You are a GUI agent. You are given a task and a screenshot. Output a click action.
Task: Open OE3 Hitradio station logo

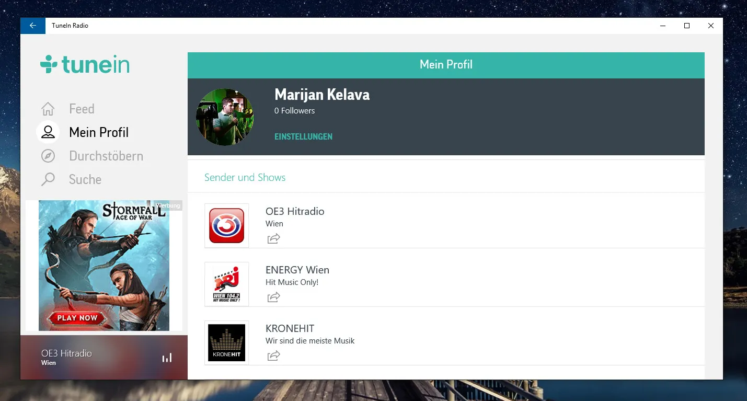pos(226,225)
